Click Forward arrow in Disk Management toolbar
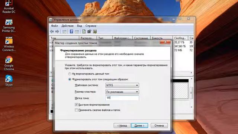The height and width of the screenshot is (134, 238). (x=57, y=31)
